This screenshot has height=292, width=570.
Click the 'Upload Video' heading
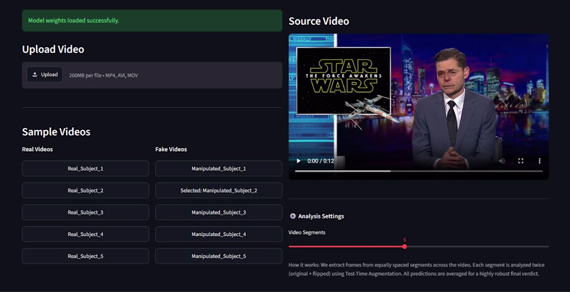(53, 49)
